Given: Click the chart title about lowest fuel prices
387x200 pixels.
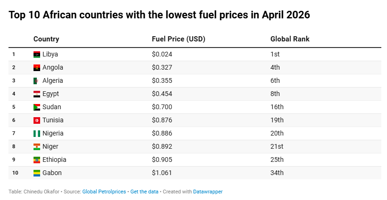Looking at the screenshot, I should (159, 15).
